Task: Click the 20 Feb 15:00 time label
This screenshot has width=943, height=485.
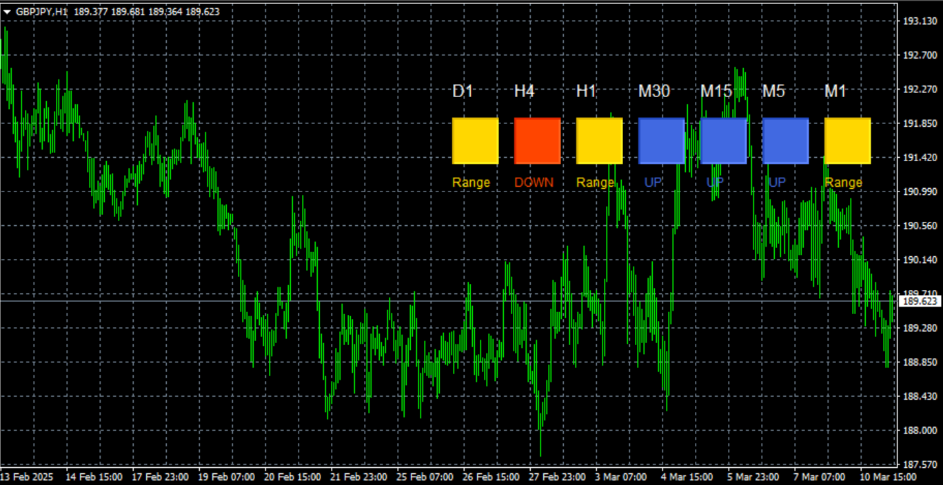Action: tap(292, 477)
